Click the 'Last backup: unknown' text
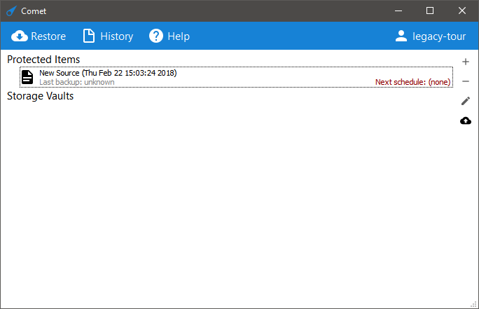 pyautogui.click(x=76, y=82)
